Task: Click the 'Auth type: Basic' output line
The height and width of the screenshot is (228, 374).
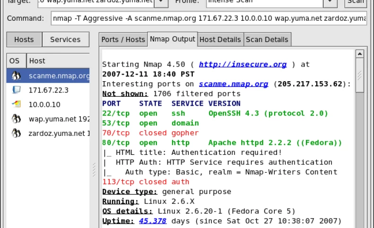Action: point(220,172)
